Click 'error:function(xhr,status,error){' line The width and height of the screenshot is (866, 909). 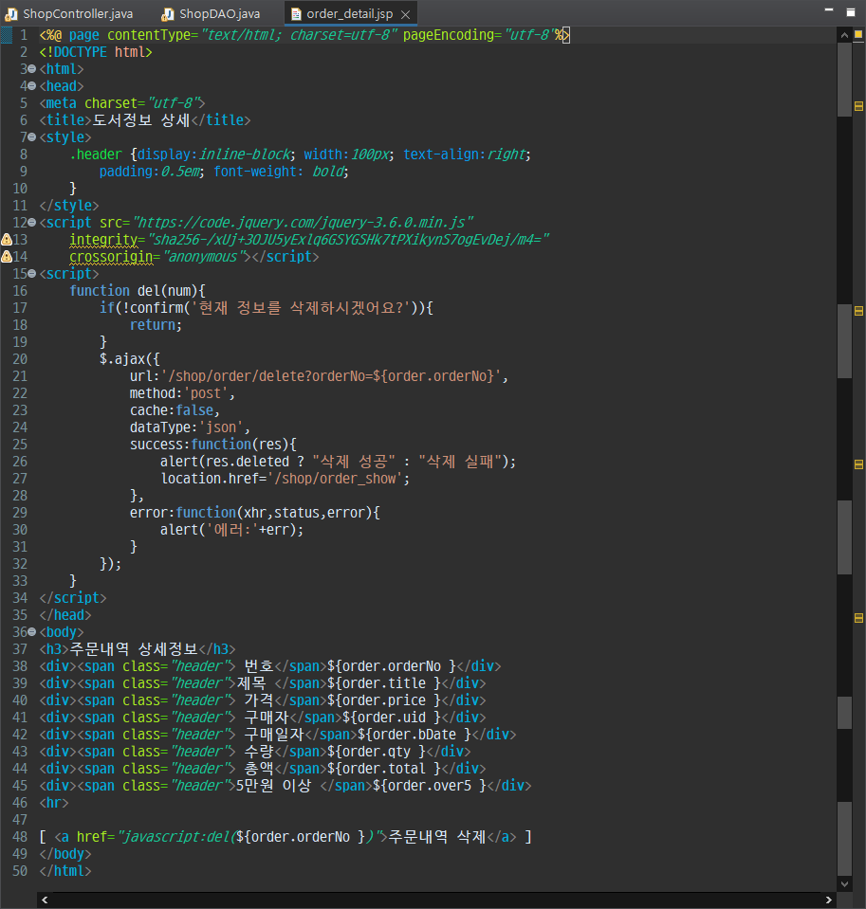pos(254,513)
